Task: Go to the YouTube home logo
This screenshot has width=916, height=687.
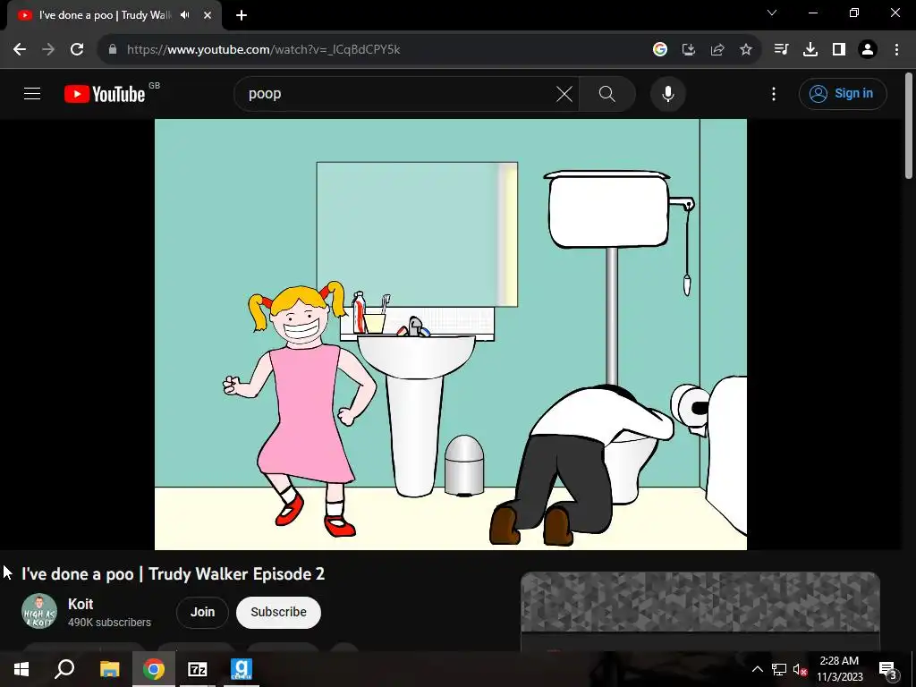Action: tap(106, 94)
